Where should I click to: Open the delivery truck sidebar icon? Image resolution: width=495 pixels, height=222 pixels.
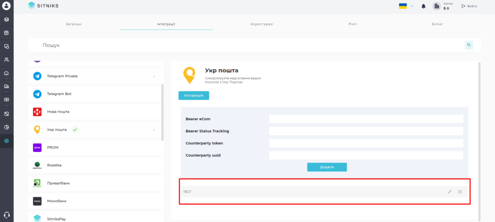pos(6,87)
